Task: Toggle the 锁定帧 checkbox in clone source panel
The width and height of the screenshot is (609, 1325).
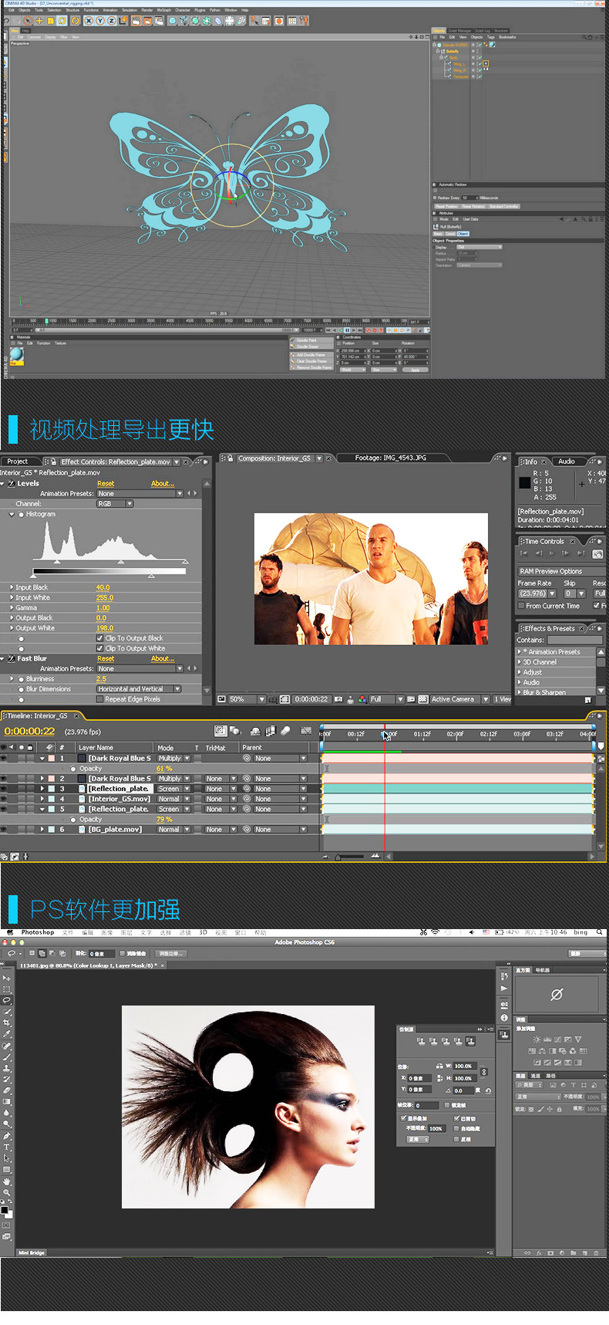Action: [x=446, y=1105]
